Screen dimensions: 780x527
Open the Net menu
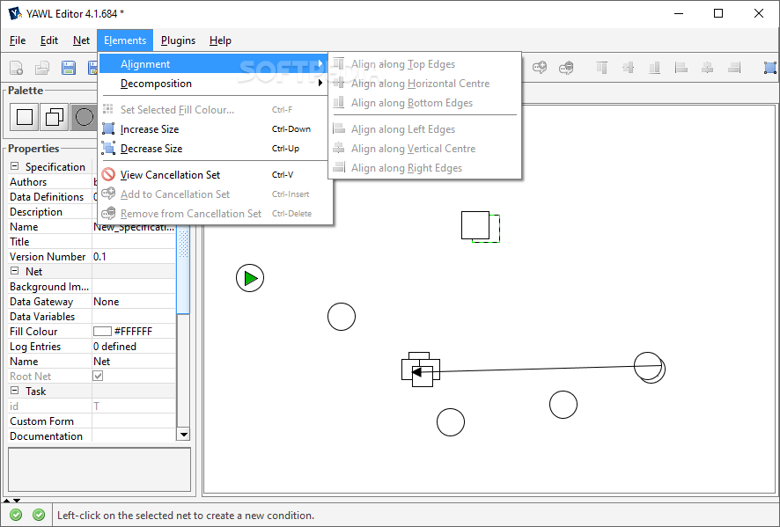81,40
